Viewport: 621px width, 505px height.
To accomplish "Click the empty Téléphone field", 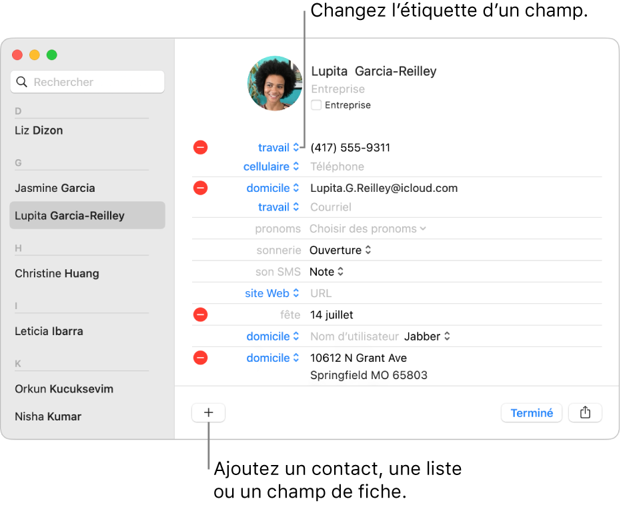I will click(x=337, y=167).
